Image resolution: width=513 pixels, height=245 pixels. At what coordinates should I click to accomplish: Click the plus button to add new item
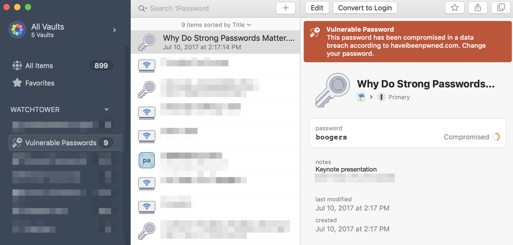tap(286, 8)
